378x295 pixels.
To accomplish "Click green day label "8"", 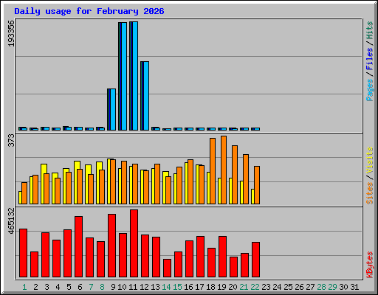I will tap(102, 287).
